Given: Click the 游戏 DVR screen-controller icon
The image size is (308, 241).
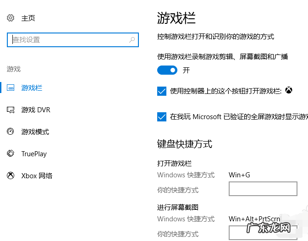Looking at the screenshot, I should pyautogui.click(x=11, y=110).
